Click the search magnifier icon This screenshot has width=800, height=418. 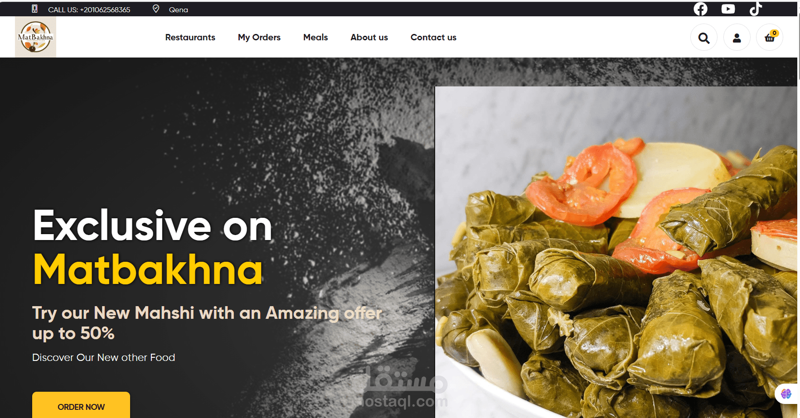tap(703, 38)
